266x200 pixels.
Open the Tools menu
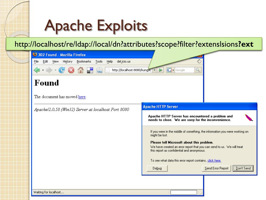(99, 61)
